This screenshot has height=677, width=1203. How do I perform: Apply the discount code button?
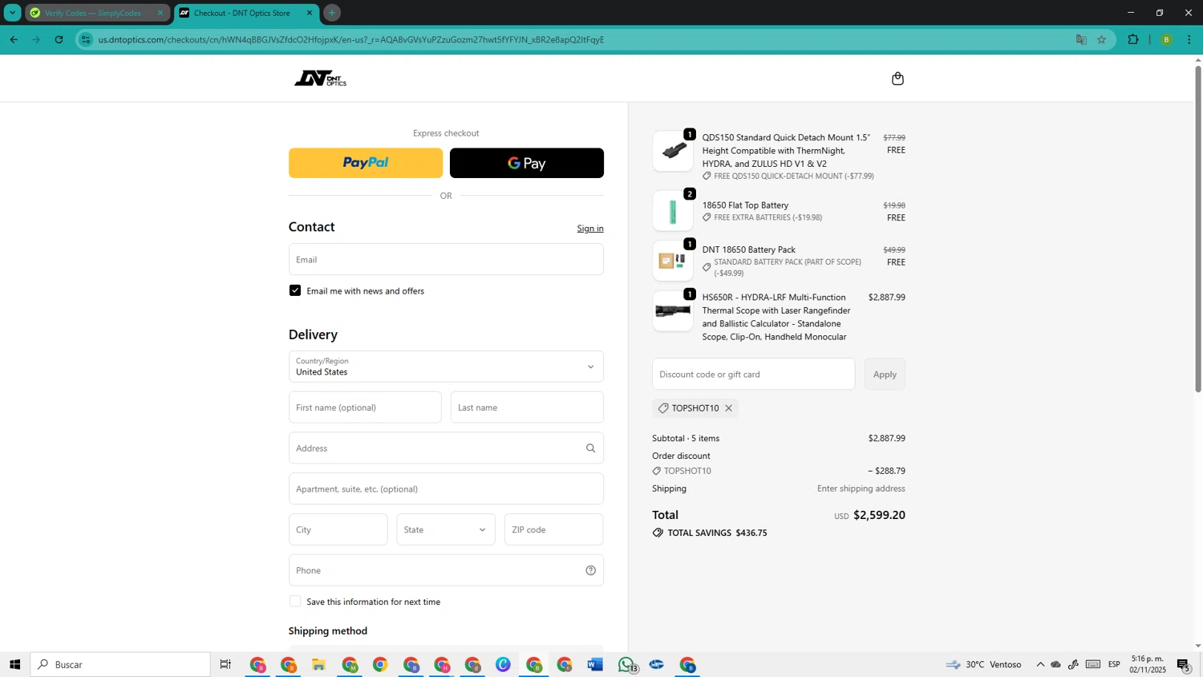pos(885,375)
